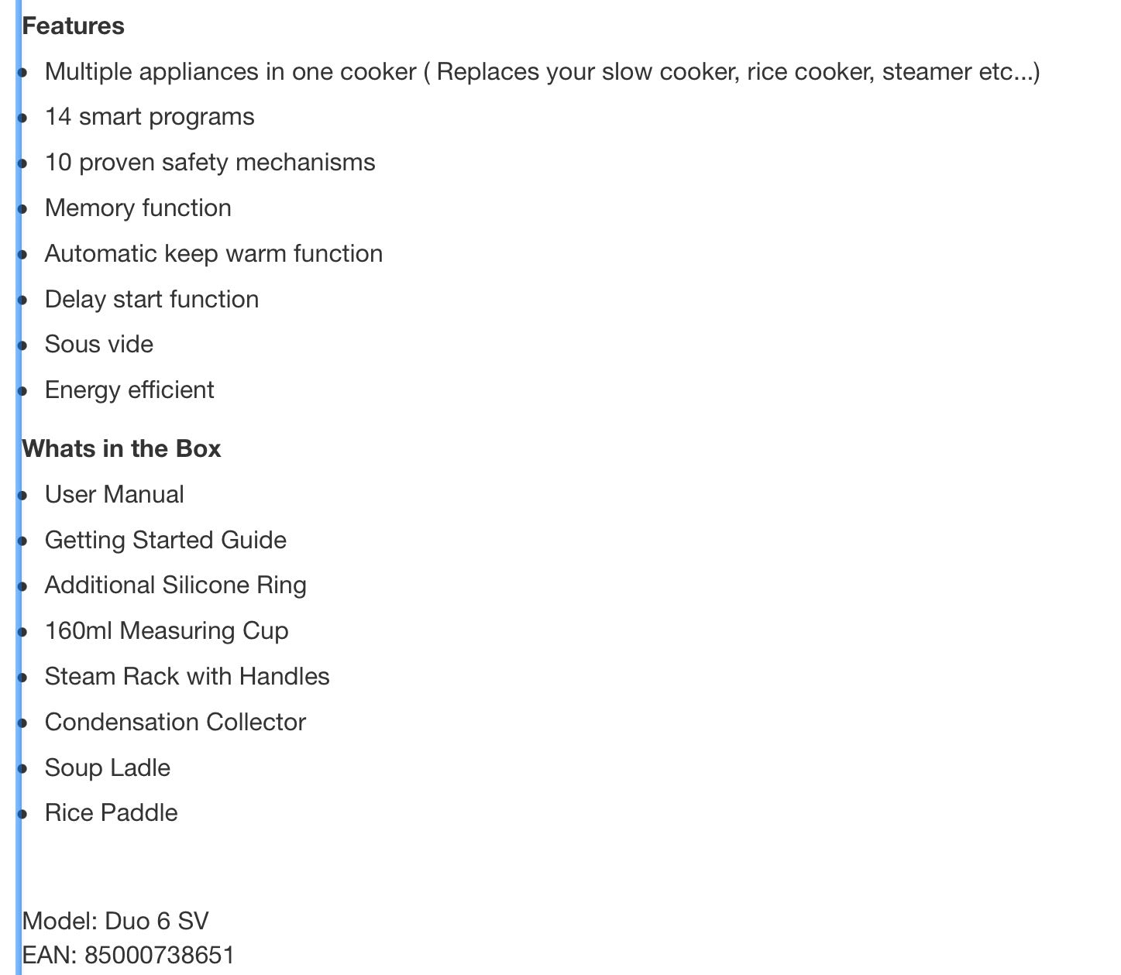Click the Multiple appliances in one cooker line
This screenshot has width=1121, height=975.
[542, 72]
